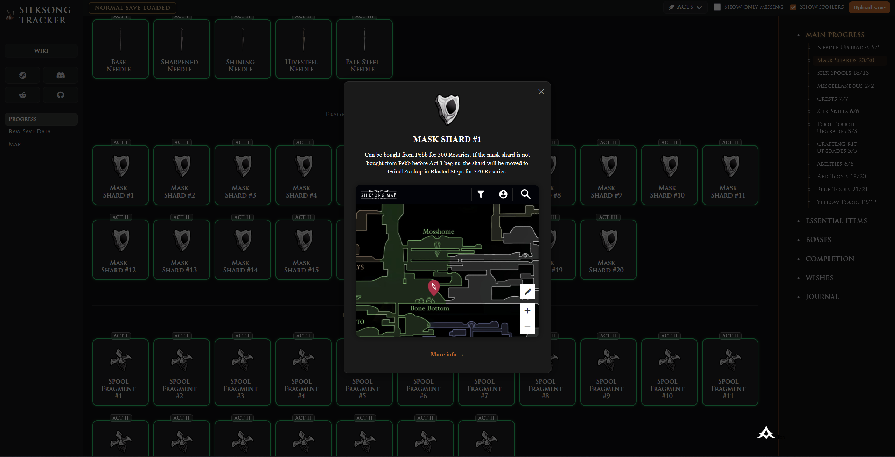This screenshot has width=895, height=457.
Task: Switch to the Map page
Action: pos(15,144)
